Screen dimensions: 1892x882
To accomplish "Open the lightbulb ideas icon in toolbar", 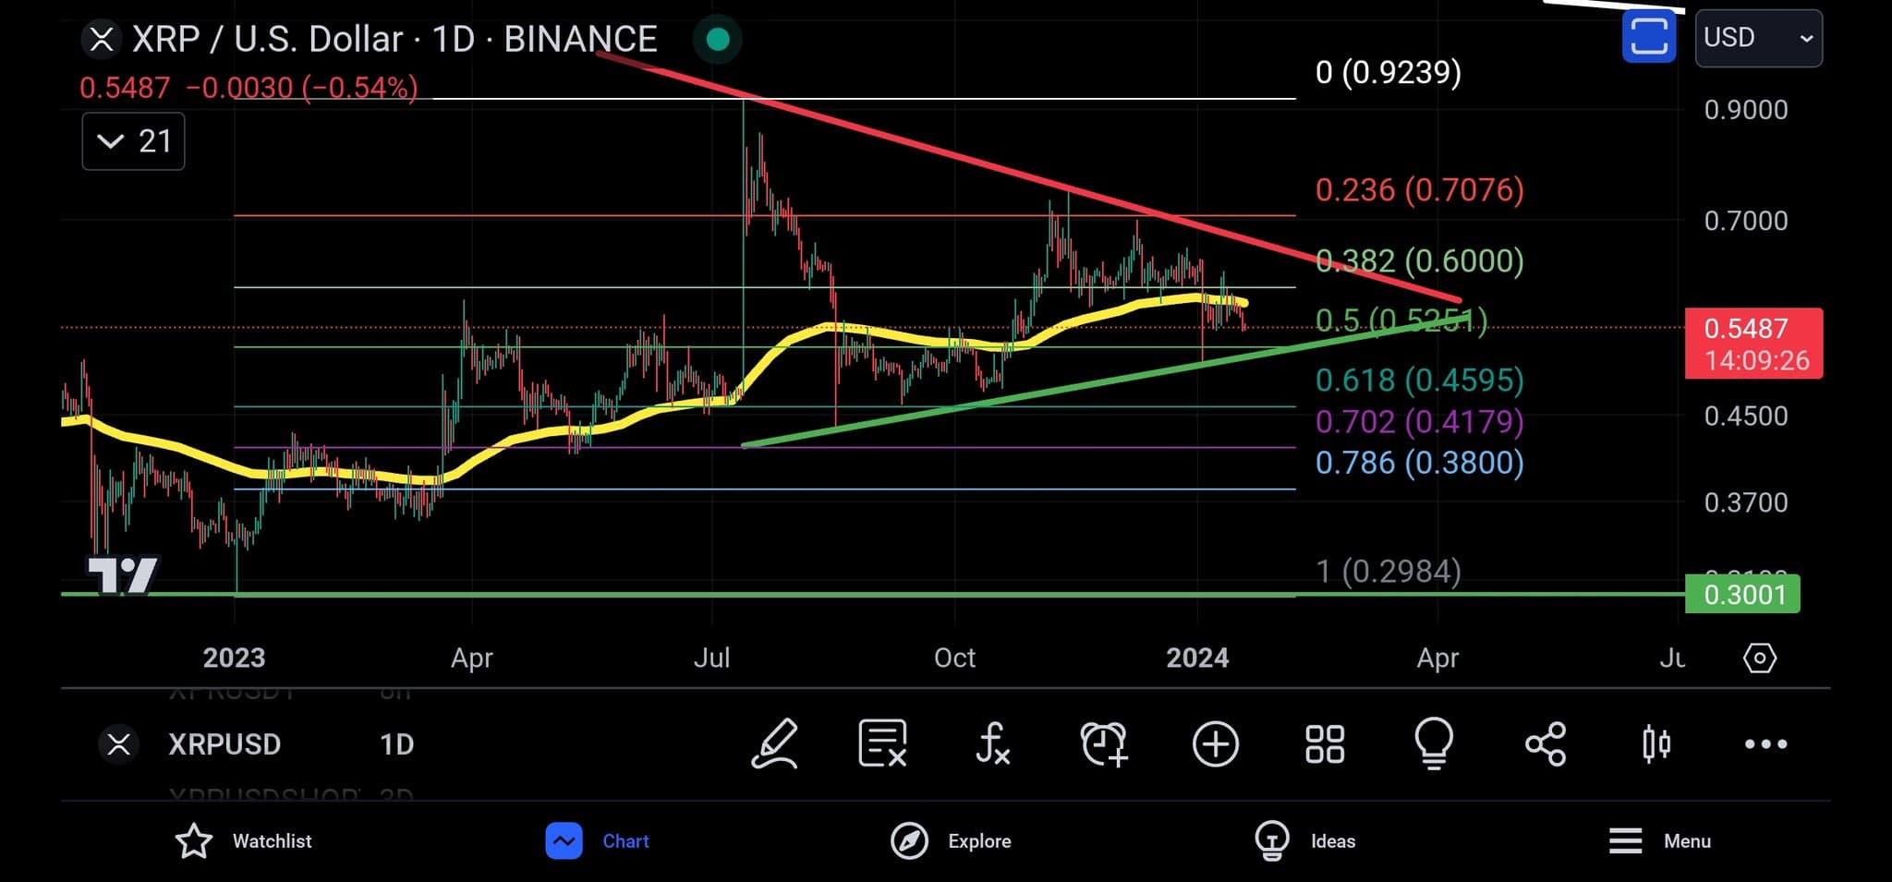I will click(1434, 743).
